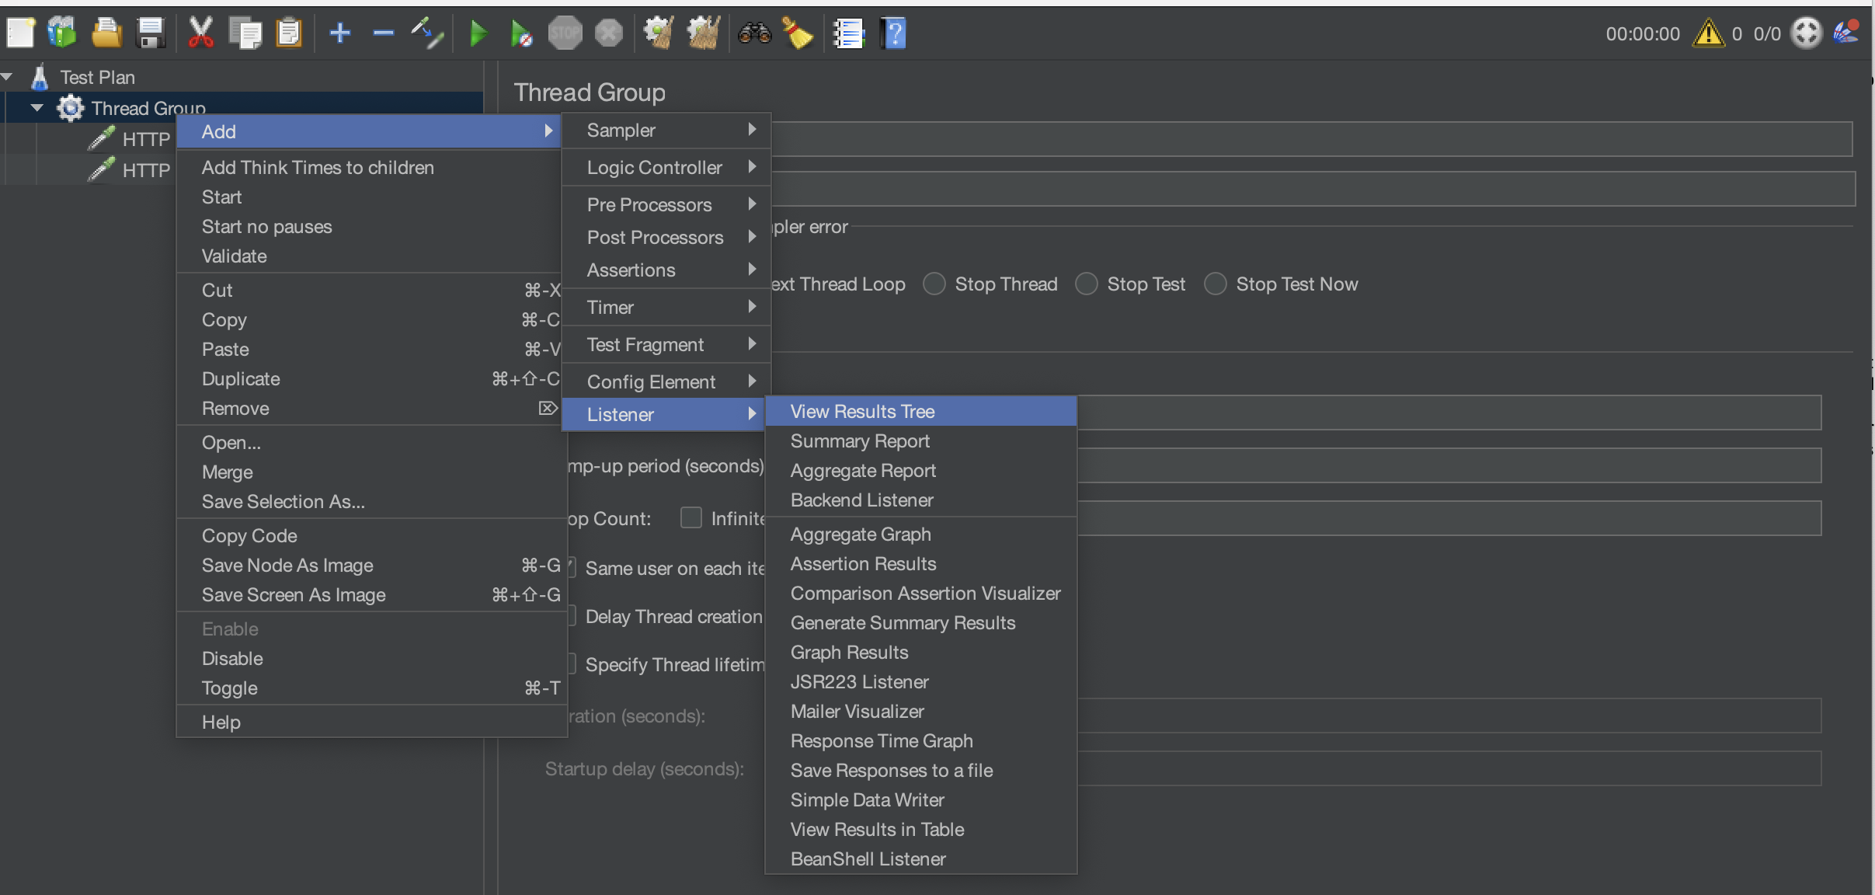
Task: Click the Startup delay seconds input field
Action: point(1445,768)
